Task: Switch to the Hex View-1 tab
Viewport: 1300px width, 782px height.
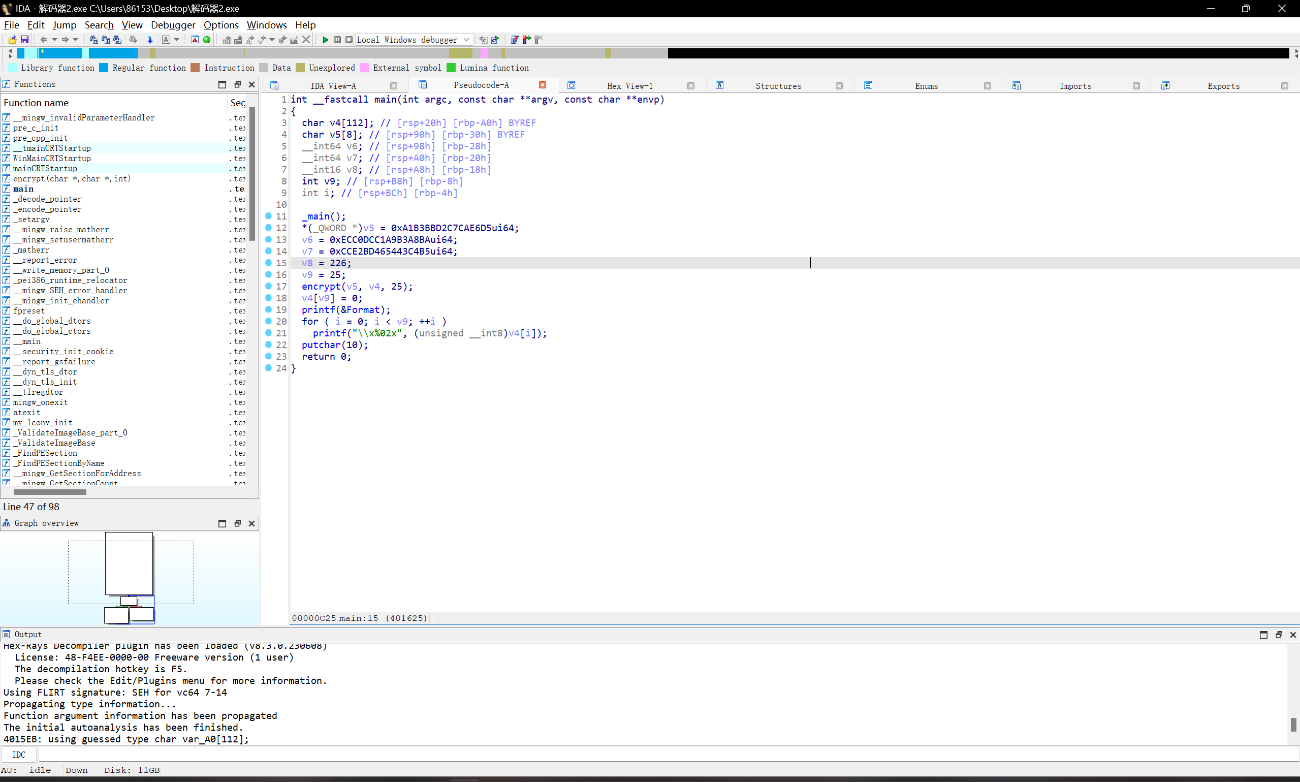Action: coord(629,86)
